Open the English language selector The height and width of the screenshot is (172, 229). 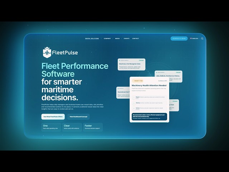coord(195,38)
